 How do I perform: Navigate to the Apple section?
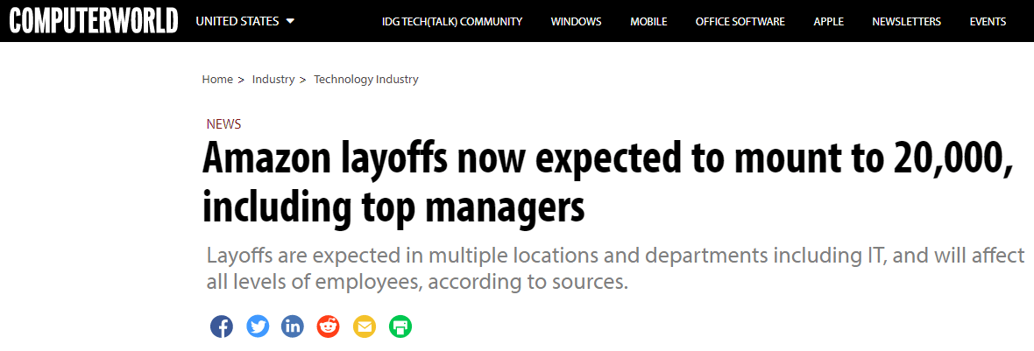(829, 21)
